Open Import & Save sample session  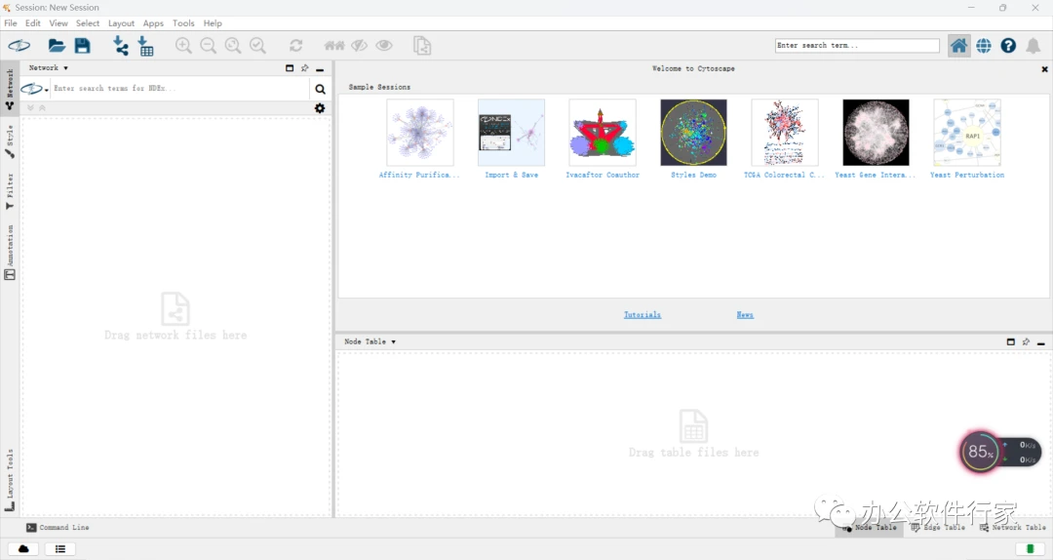[511, 133]
